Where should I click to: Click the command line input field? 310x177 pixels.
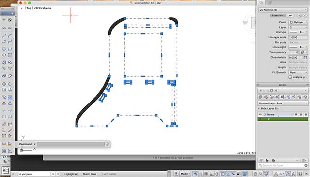pos(71,144)
